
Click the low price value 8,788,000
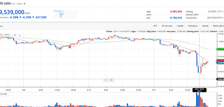pos(176,18)
